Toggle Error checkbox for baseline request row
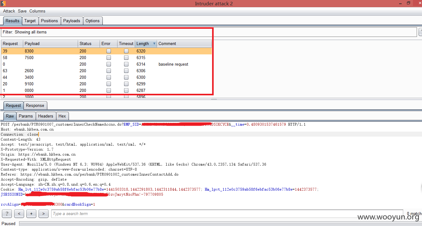 (109, 64)
